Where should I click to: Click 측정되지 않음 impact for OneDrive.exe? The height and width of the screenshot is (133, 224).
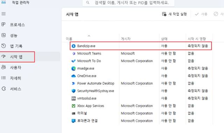198,76
